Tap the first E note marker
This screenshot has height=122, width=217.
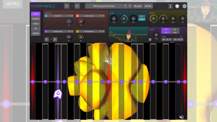[90, 82]
